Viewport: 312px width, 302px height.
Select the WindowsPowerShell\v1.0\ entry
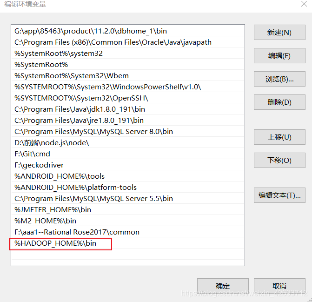pos(128,87)
